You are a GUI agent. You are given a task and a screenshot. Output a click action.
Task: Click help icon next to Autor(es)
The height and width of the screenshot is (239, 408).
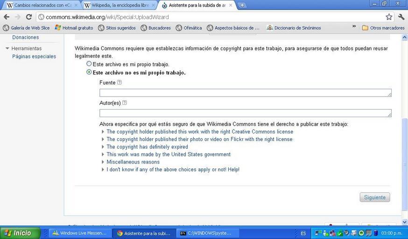(125, 103)
